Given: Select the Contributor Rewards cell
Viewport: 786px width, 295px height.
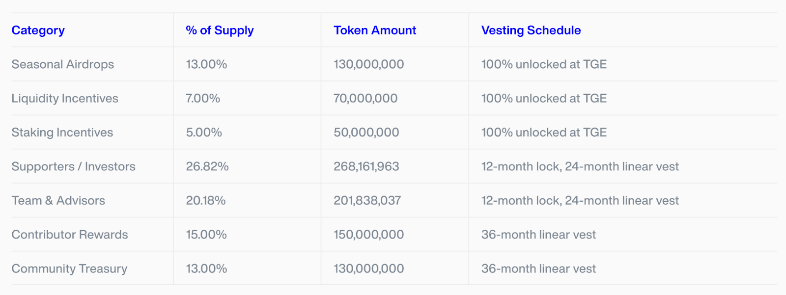Looking at the screenshot, I should click(x=70, y=235).
